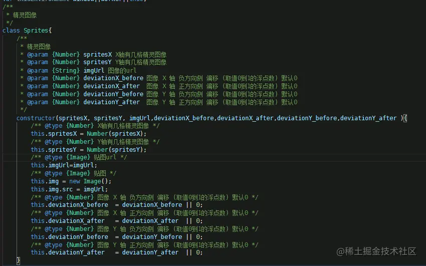Click "deviationX_before" in the @param doc comment
This screenshot has width=426, height=266.
point(113,78)
